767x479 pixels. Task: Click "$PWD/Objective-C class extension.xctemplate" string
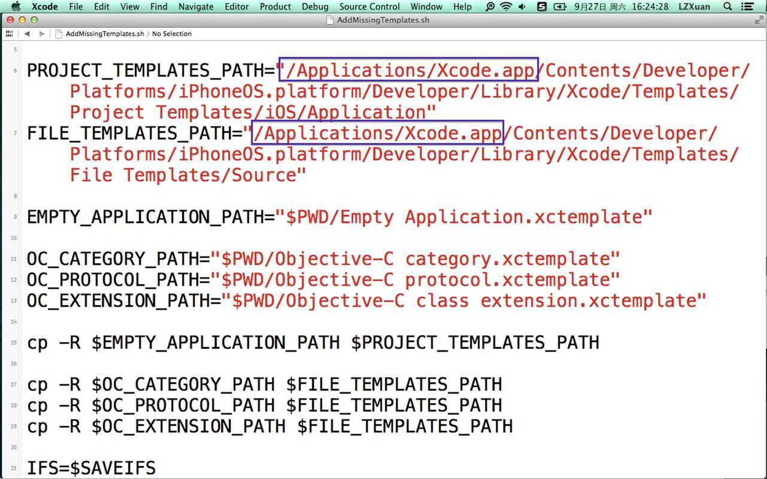tap(464, 301)
